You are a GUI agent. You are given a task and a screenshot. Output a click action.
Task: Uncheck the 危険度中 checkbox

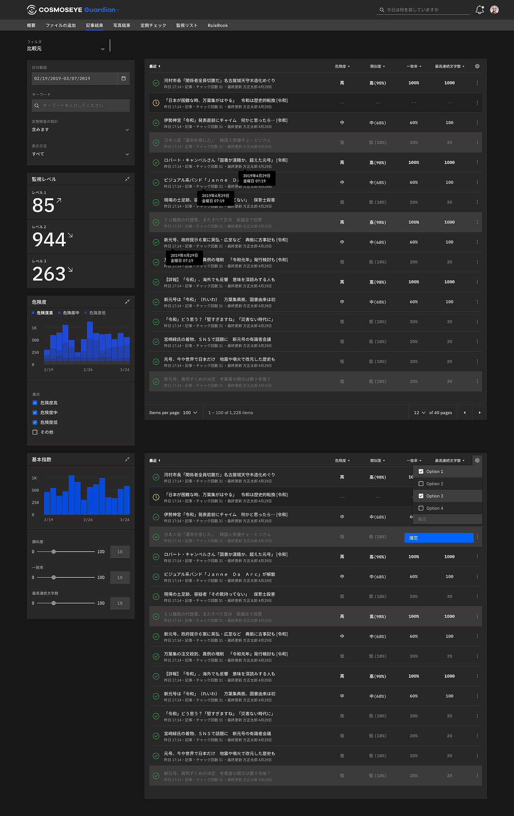(35, 412)
